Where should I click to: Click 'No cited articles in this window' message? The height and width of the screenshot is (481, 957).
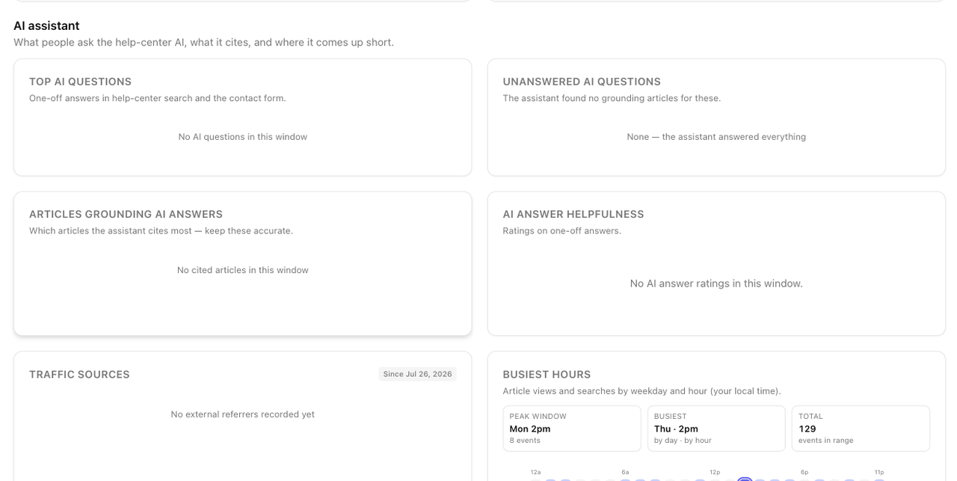tap(243, 270)
